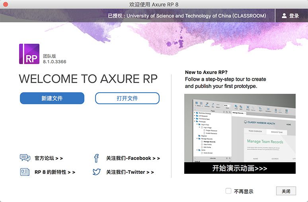Viewport: 308px width, 202px height.
Task: Click the Axure RP logo icon
Action: 29,54
